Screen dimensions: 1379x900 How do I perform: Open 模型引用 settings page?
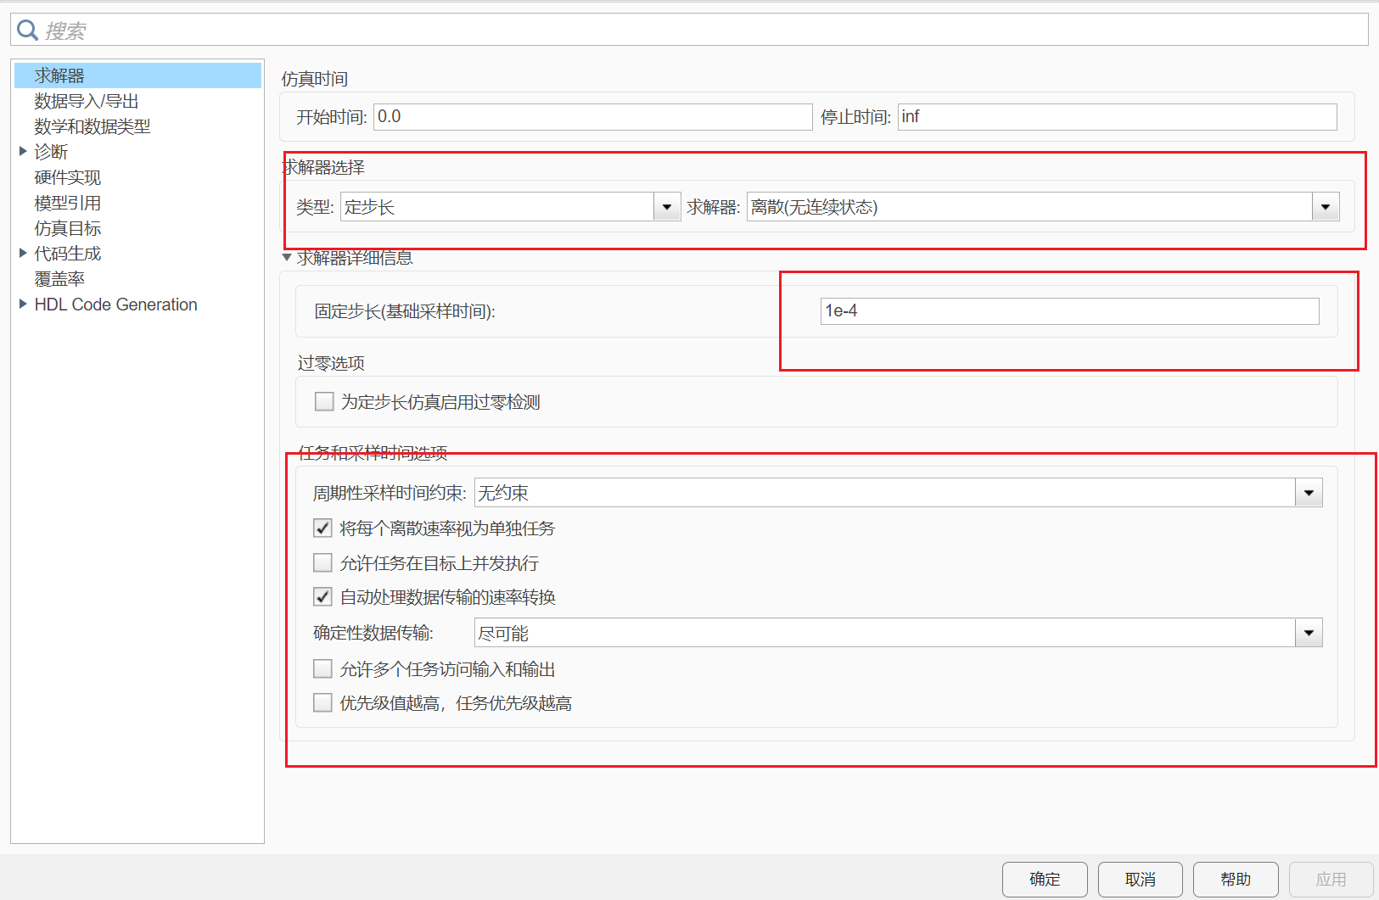pos(68,203)
